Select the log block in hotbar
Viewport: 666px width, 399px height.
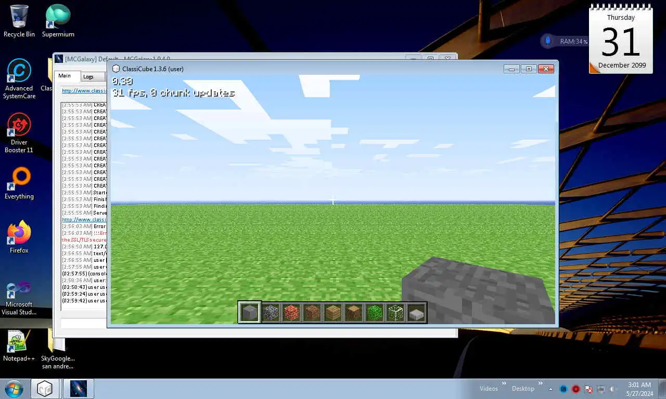[354, 313]
